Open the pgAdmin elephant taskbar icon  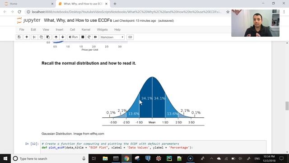pos(148,158)
